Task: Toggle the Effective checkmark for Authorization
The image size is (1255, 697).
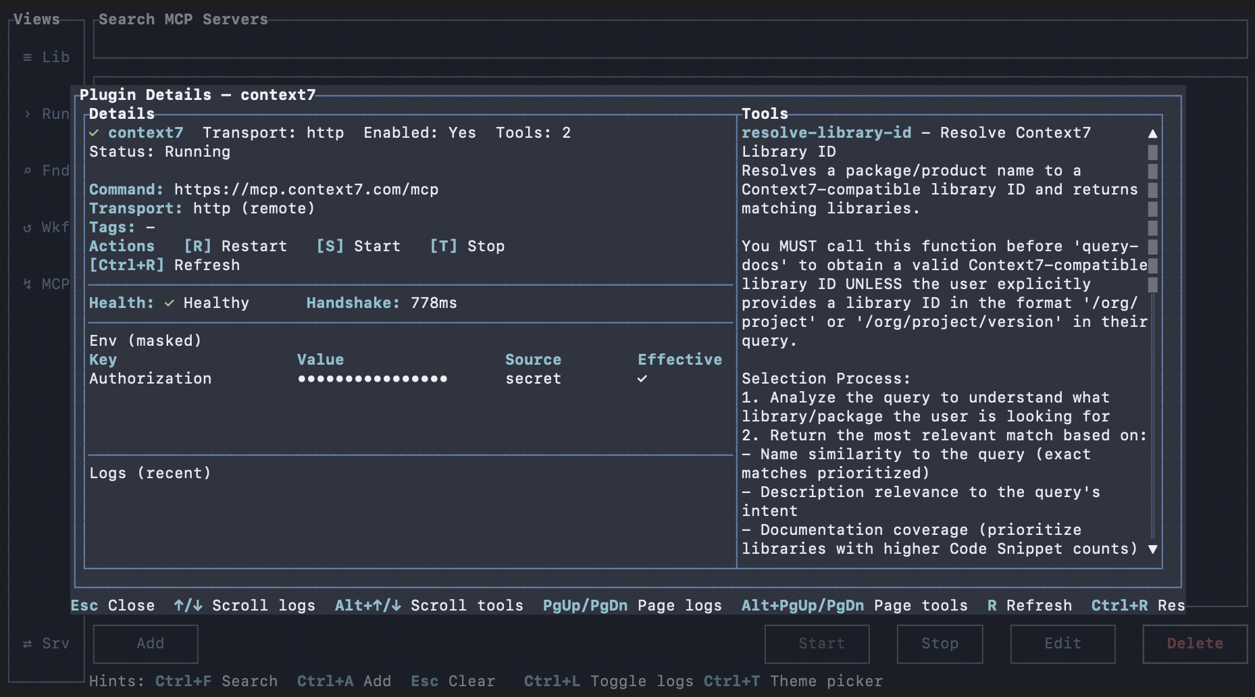Action: pos(642,378)
